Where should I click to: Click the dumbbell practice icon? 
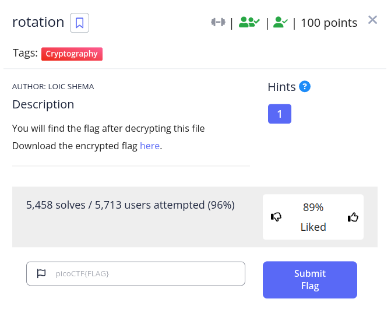(218, 22)
